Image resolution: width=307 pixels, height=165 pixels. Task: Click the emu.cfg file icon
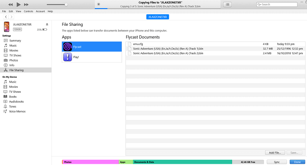(x=129, y=44)
